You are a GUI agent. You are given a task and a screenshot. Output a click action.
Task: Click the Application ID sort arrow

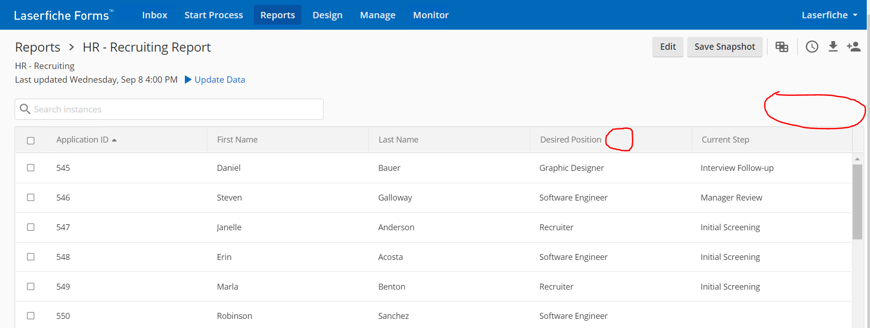[x=114, y=140]
